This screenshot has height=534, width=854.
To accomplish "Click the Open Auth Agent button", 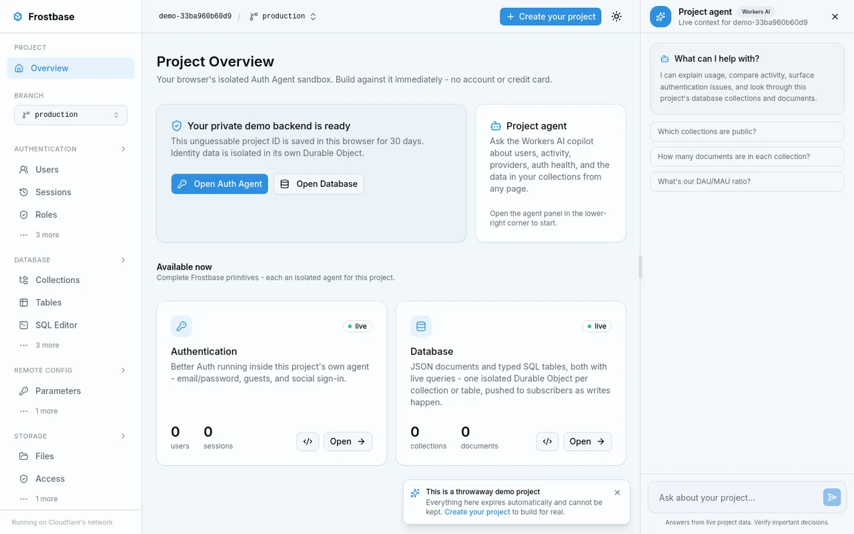I will point(220,184).
